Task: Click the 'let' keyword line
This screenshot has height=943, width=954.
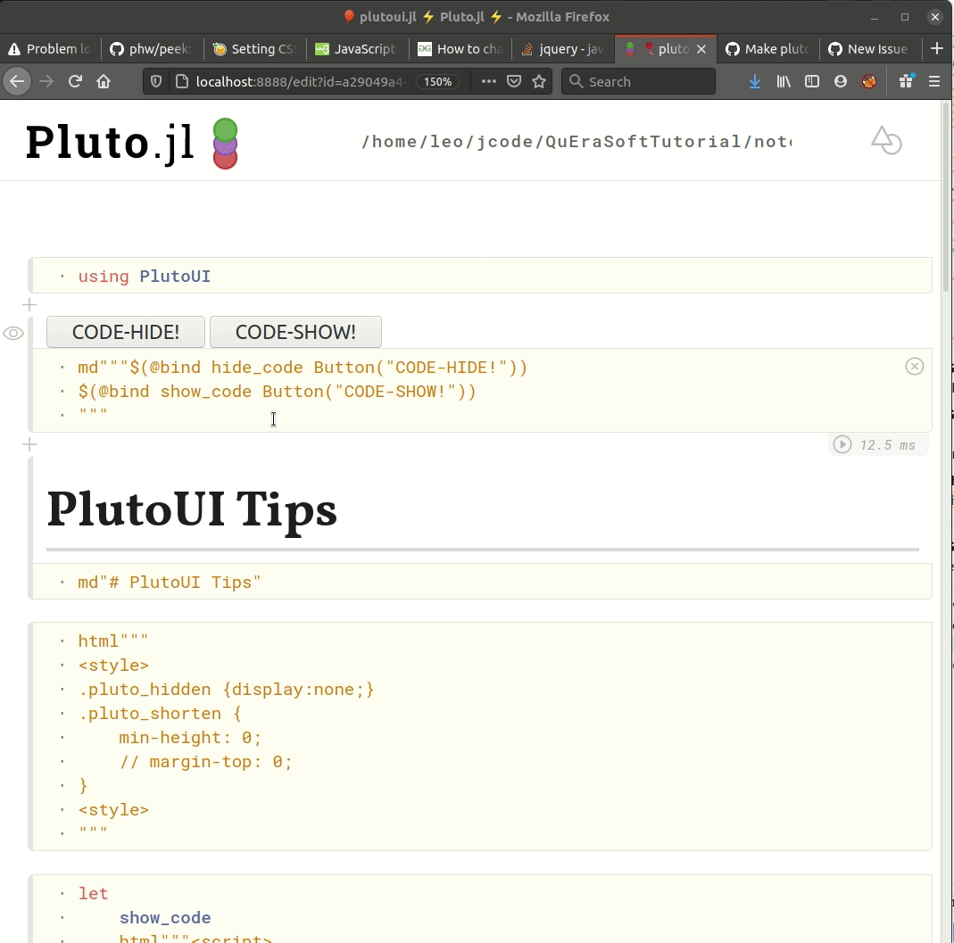Action: click(x=93, y=894)
